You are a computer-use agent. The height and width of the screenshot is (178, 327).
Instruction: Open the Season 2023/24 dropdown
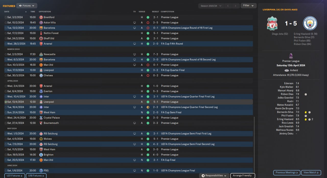(x=211, y=6)
